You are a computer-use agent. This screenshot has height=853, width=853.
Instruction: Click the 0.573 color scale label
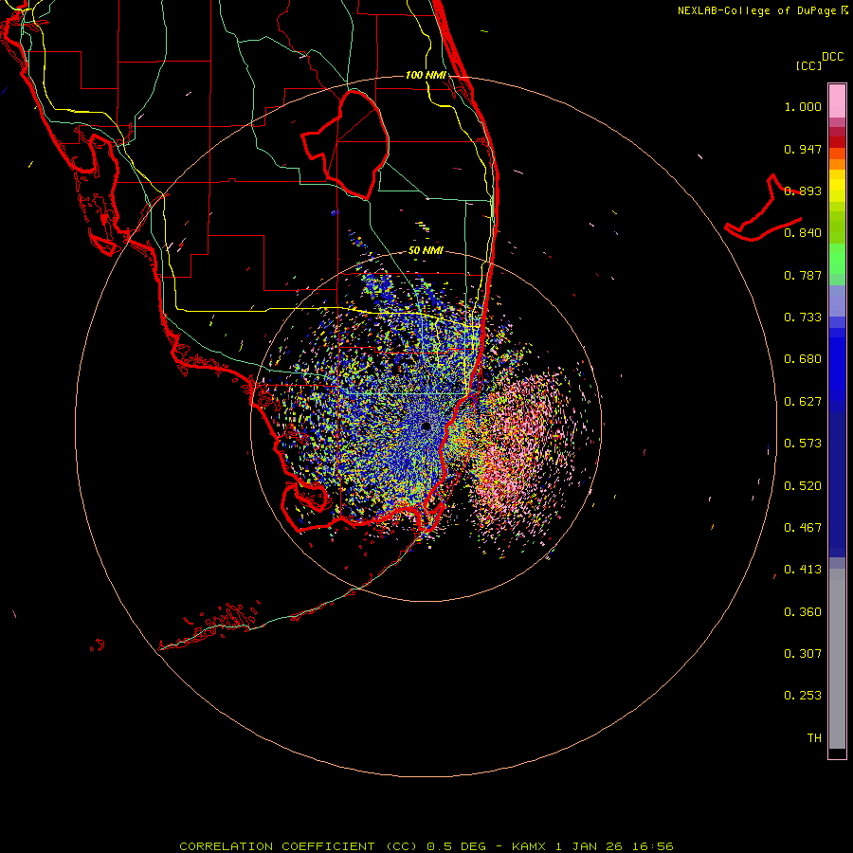[x=803, y=444]
